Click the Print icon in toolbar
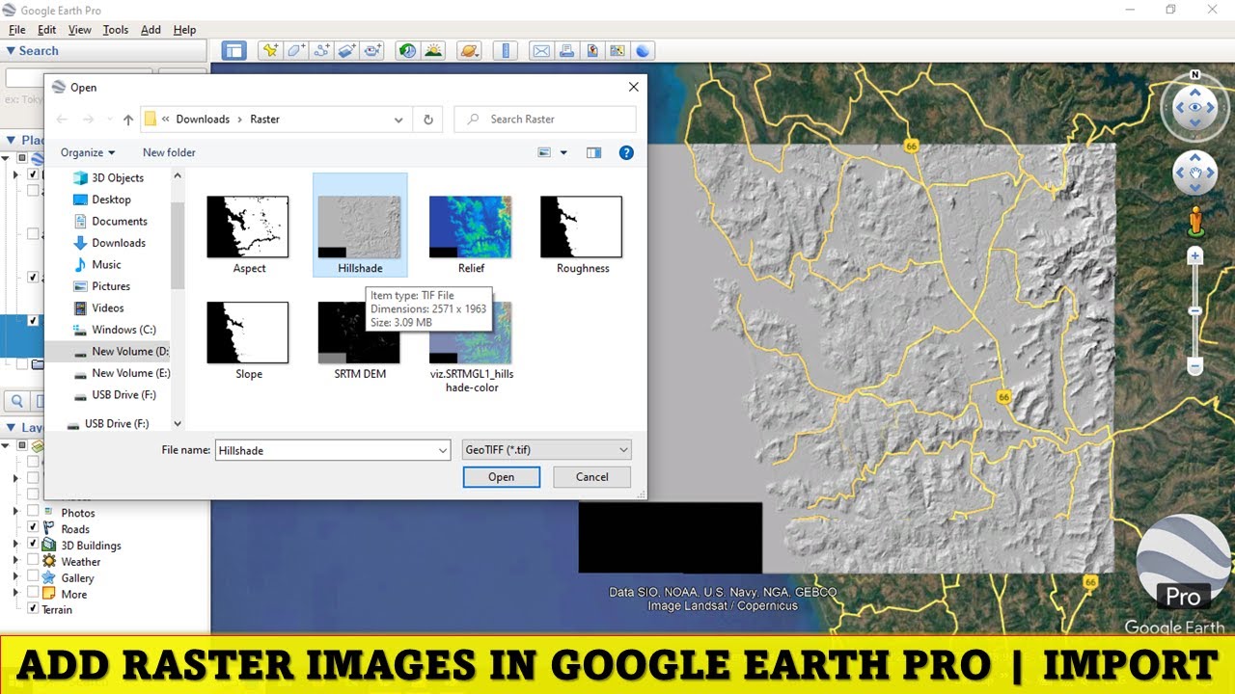The image size is (1235, 694). pyautogui.click(x=567, y=51)
